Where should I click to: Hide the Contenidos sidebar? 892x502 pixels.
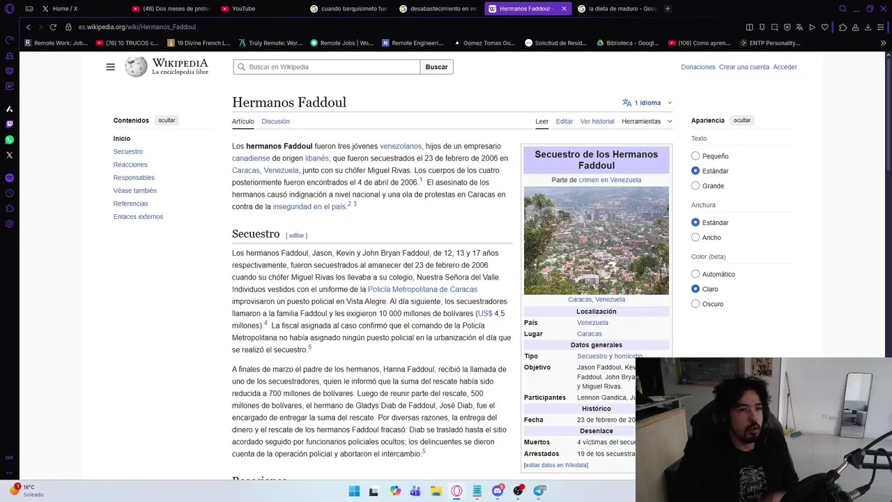167,121
